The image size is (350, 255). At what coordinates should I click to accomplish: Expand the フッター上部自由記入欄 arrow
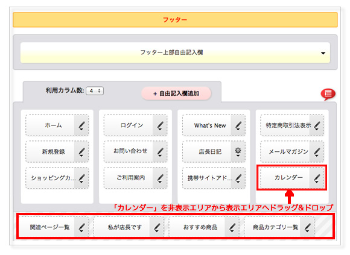pyautogui.click(x=323, y=53)
